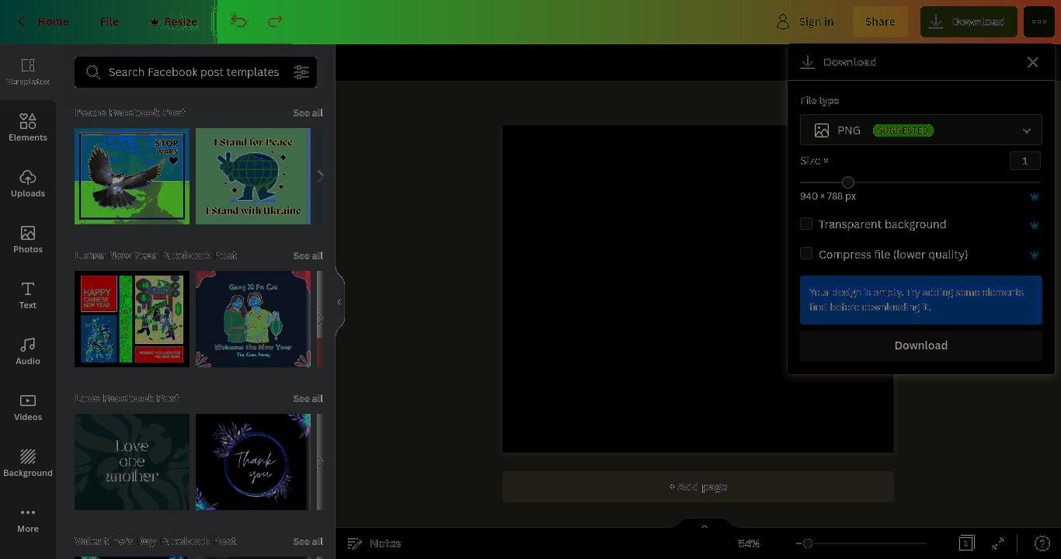
Task: Open the File menu
Action: (x=110, y=22)
